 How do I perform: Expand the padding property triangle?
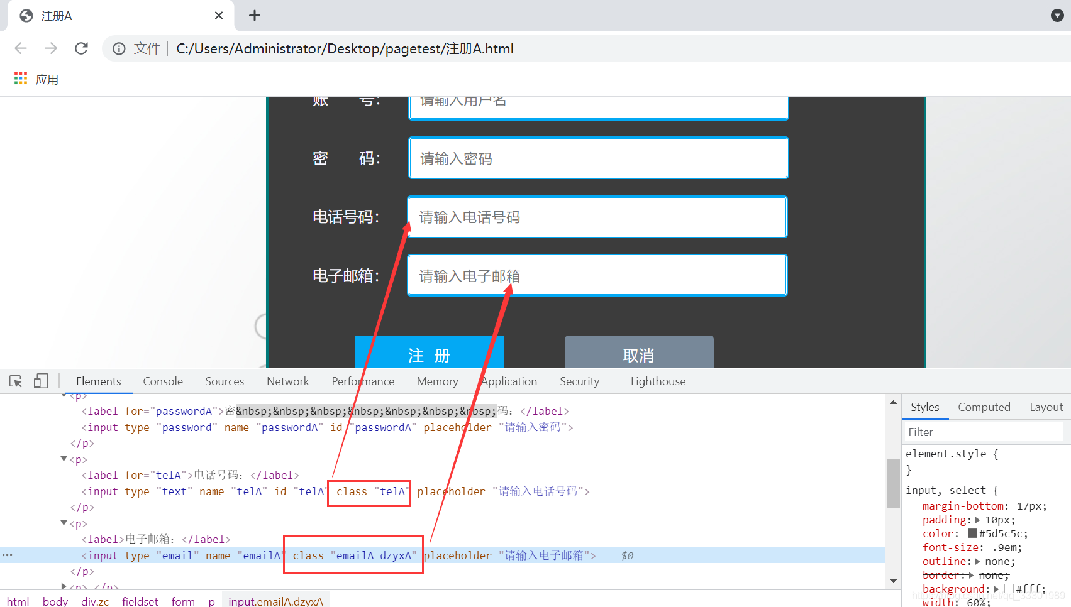click(x=978, y=520)
